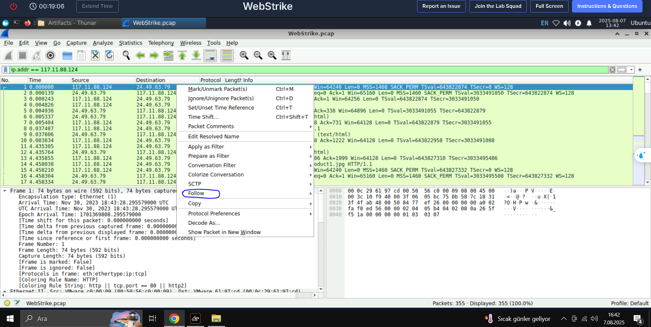Open the Telephony menu
The height and width of the screenshot is (327, 651).
(161, 43)
